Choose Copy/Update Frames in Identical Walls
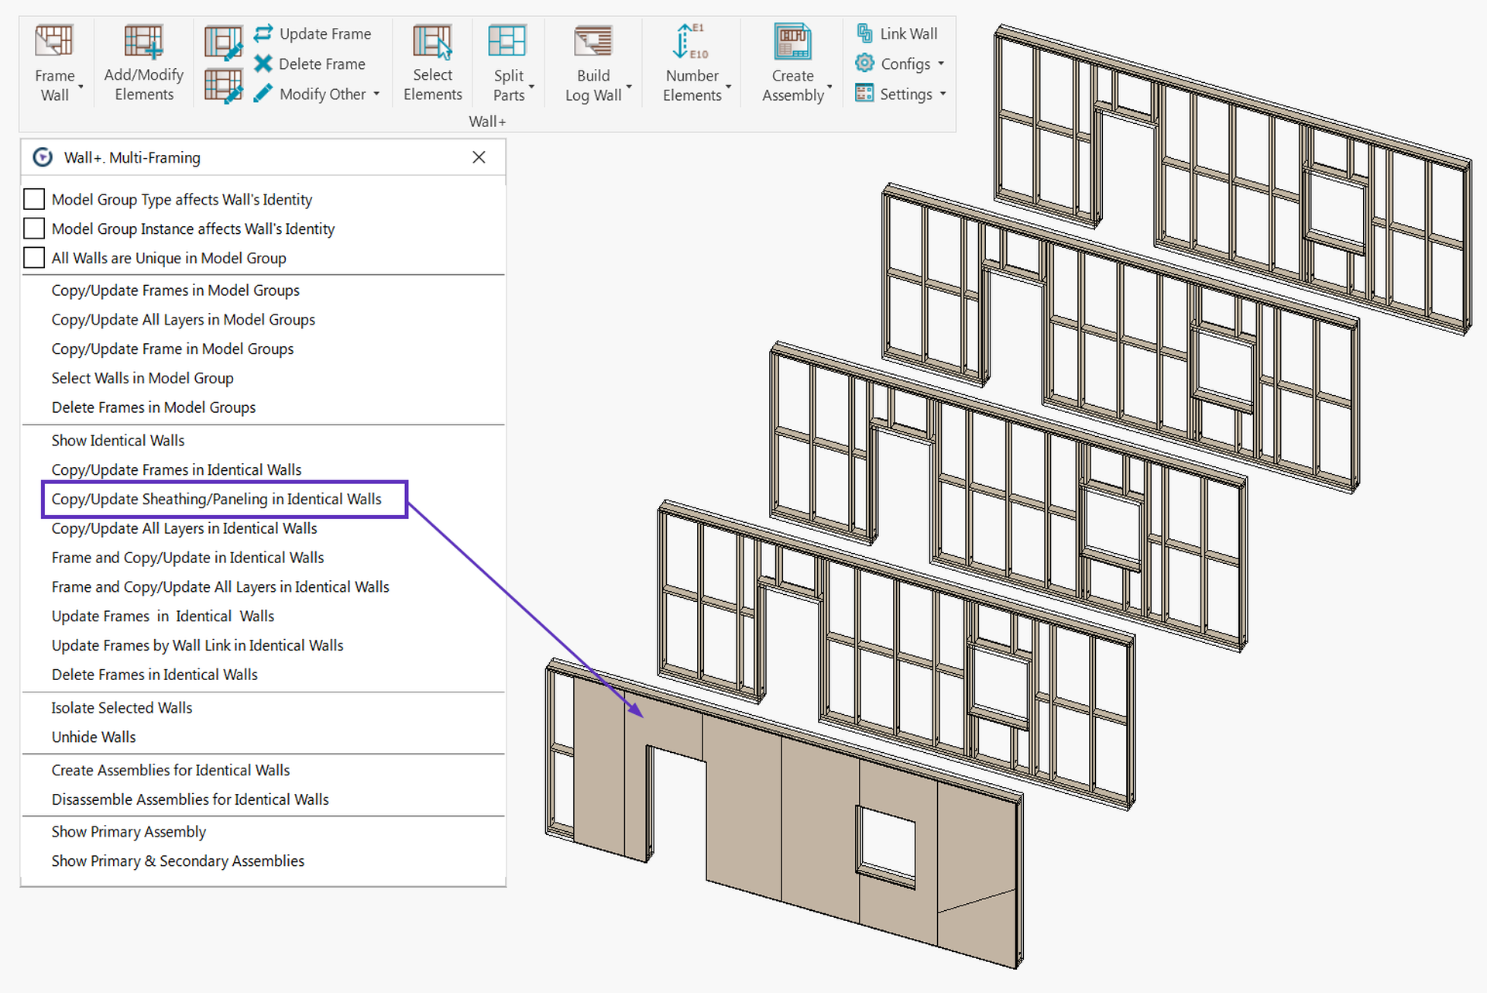 176,469
